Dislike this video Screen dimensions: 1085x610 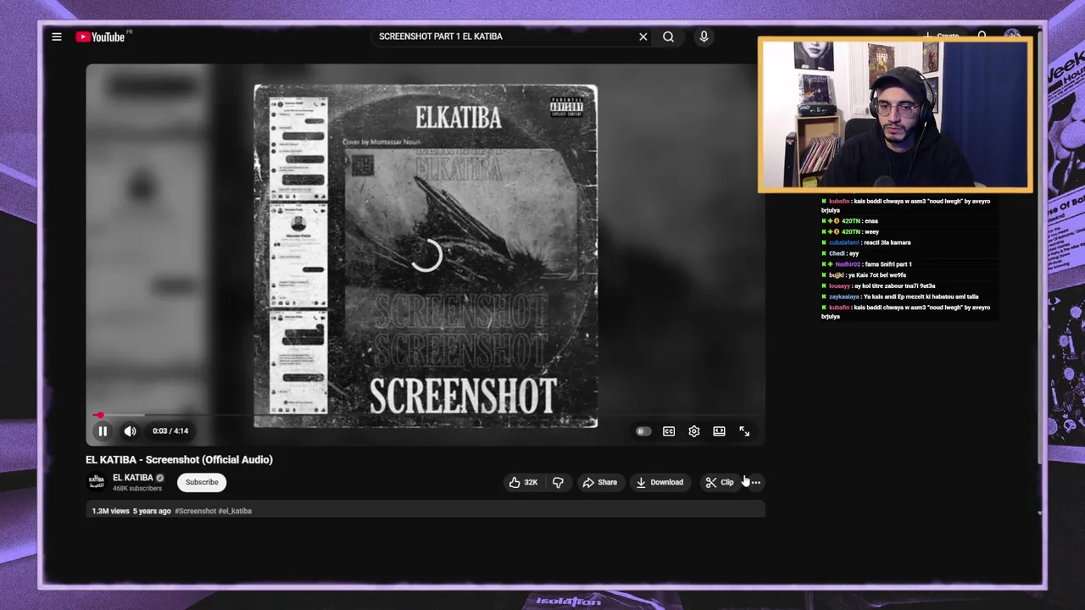558,482
